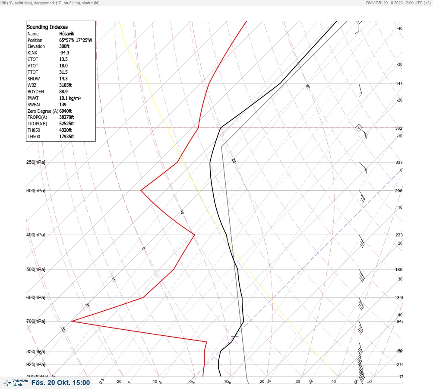
Task: Click the wind barb at 300 hPa level
Action: pos(362,197)
